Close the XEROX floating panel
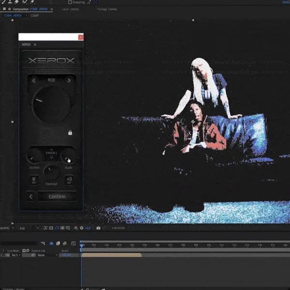Screen dimensions: 290x290 click(x=81, y=37)
